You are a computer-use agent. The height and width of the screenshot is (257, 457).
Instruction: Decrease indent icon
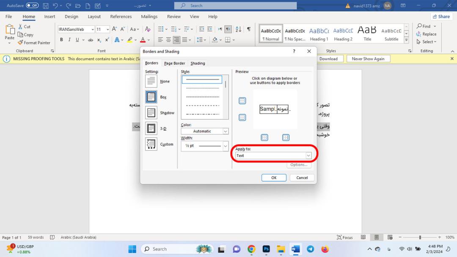(x=202, y=29)
